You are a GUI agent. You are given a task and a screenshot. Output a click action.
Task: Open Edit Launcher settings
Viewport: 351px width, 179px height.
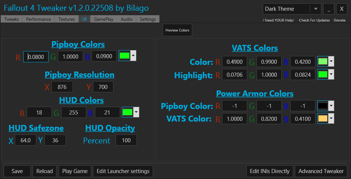[123, 171]
